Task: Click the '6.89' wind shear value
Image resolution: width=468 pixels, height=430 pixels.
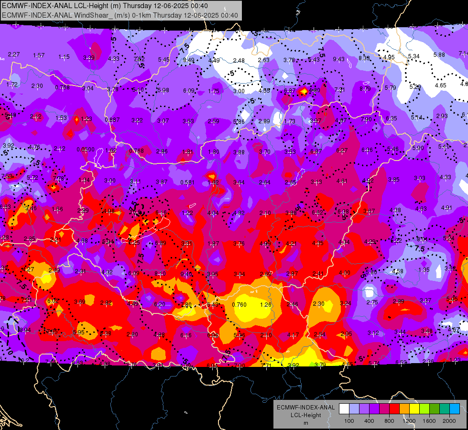Action: pos(160,243)
